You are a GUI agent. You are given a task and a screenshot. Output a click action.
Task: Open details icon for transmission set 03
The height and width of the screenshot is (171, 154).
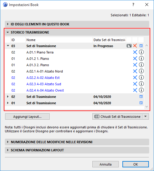point(141,46)
